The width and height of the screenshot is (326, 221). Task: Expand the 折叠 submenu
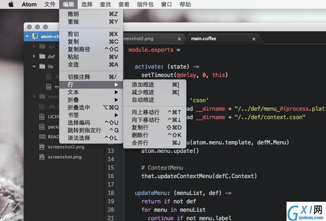(91, 100)
